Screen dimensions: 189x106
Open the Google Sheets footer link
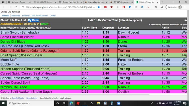tap(18, 98)
